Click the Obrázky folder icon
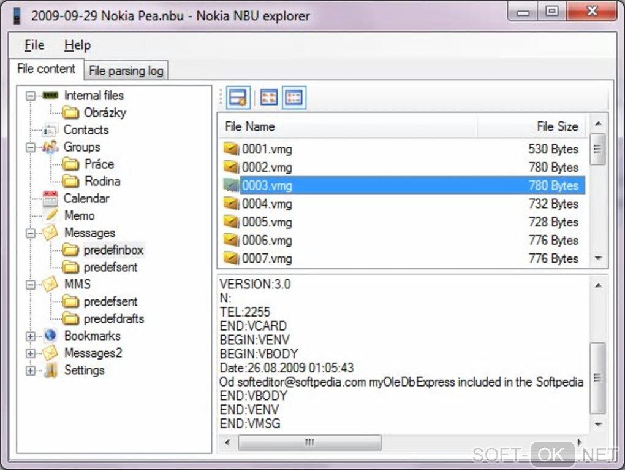This screenshot has width=625, height=470. click(70, 113)
